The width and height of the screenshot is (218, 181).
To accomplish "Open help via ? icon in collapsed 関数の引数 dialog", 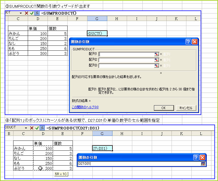I will pos(196,158).
